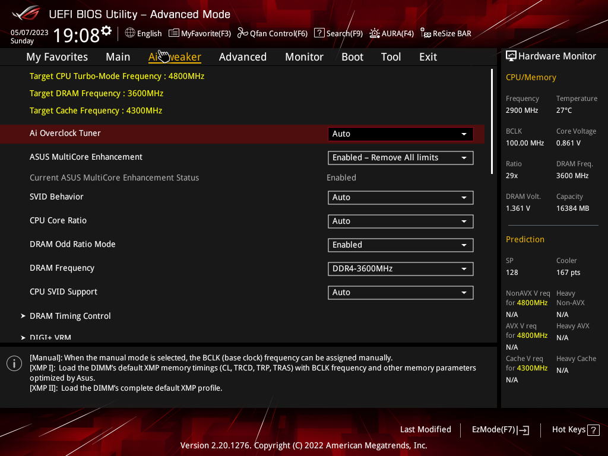Select the Ai Tweaker tab
Viewport: 608px width, 456px height.
click(x=175, y=57)
